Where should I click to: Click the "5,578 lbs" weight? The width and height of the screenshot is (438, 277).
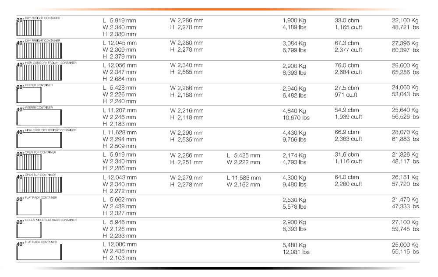[294, 207]
